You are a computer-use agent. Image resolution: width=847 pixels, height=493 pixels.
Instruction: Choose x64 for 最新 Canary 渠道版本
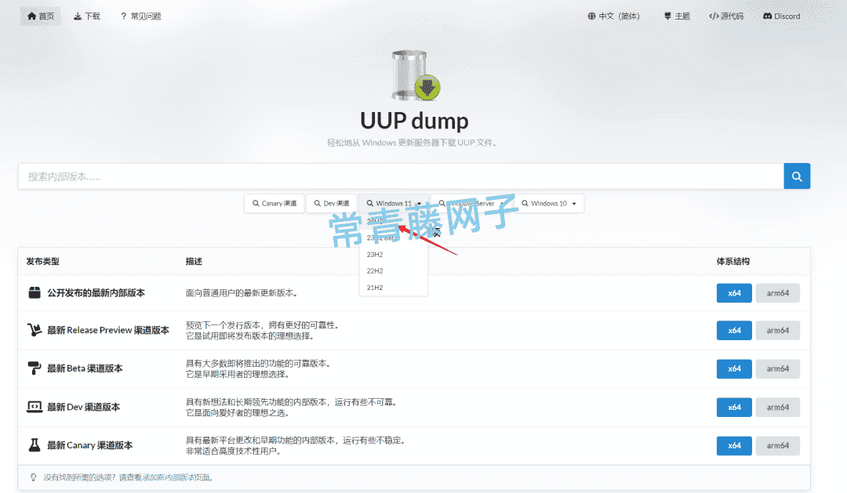click(734, 445)
